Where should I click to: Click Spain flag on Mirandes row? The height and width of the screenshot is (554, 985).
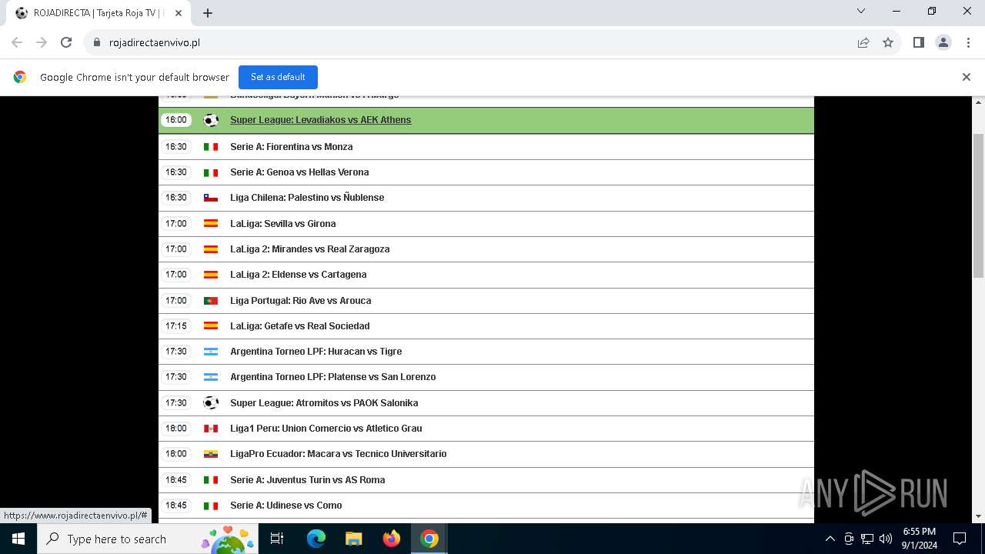(211, 249)
